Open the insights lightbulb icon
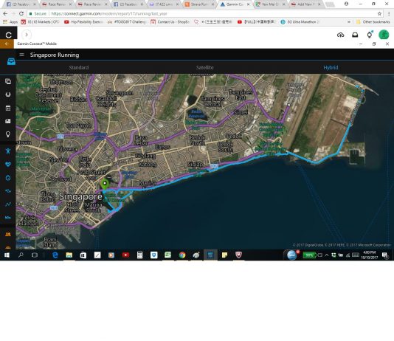This screenshot has width=394, height=341. 8,134
